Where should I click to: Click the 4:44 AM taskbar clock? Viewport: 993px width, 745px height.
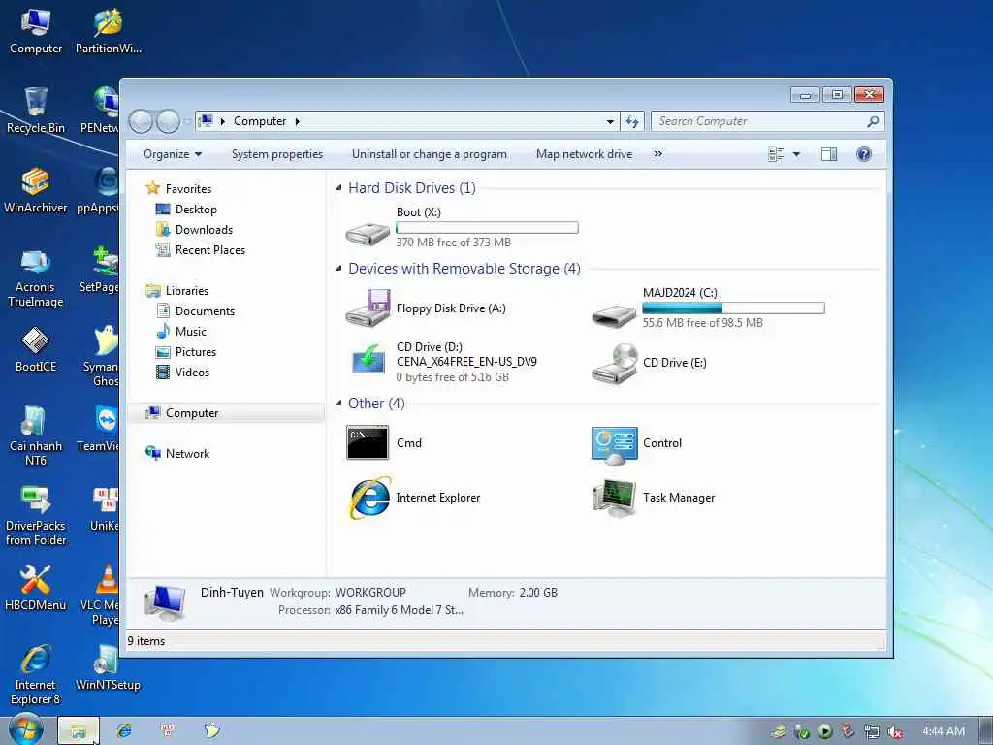click(x=944, y=731)
